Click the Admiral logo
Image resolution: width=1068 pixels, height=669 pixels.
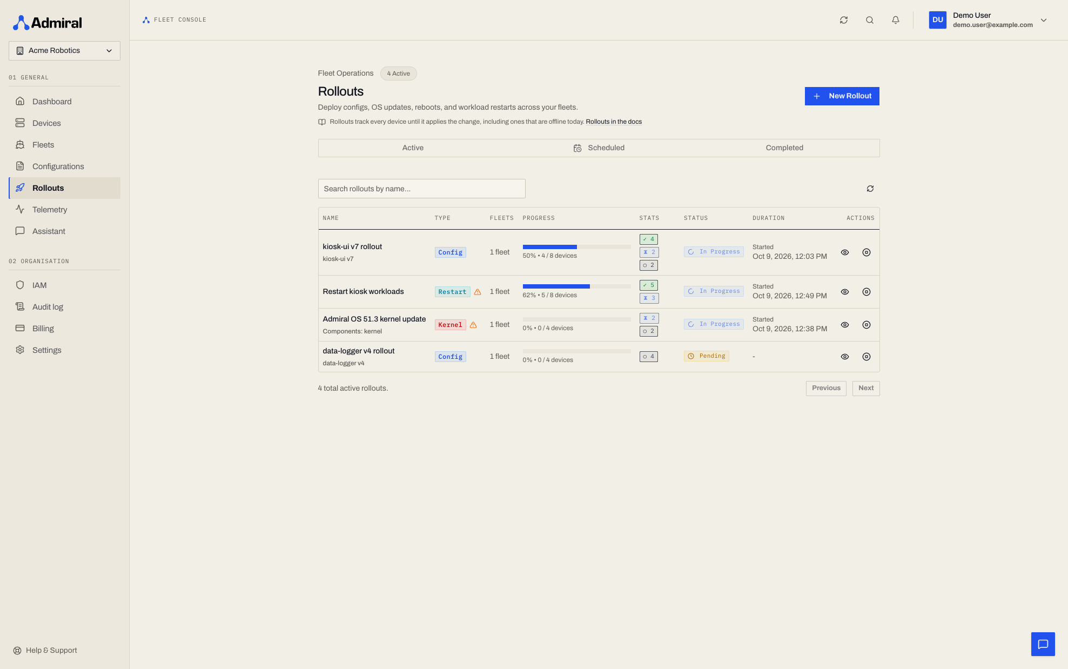click(48, 23)
